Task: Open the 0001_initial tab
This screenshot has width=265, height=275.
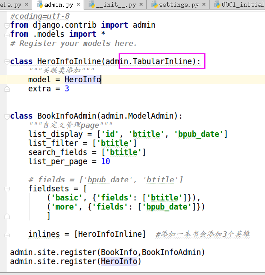Action: (237, 5)
